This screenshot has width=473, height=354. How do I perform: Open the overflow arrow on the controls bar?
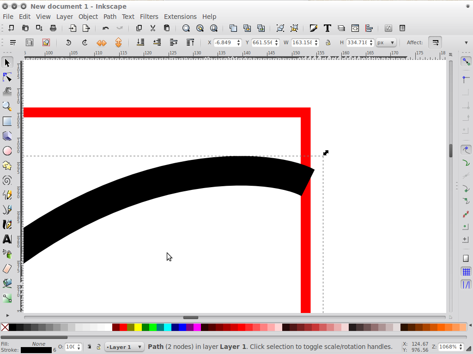pyautogui.click(x=466, y=42)
